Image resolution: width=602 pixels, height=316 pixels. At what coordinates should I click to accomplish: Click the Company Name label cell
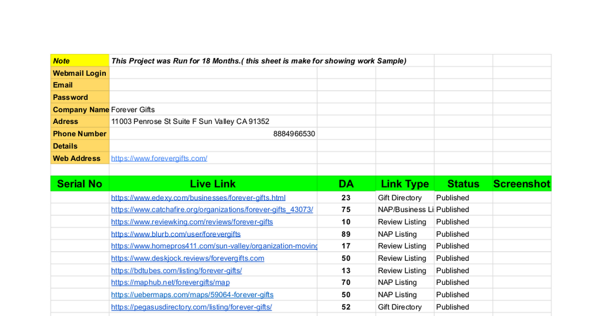[x=80, y=109]
